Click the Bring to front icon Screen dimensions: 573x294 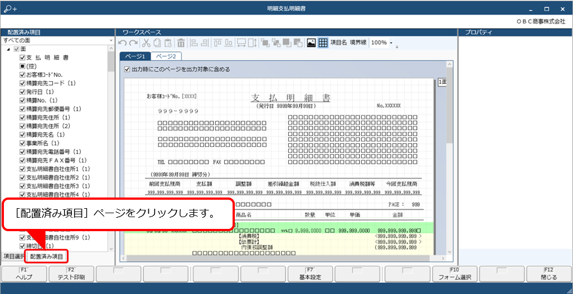tap(265, 43)
